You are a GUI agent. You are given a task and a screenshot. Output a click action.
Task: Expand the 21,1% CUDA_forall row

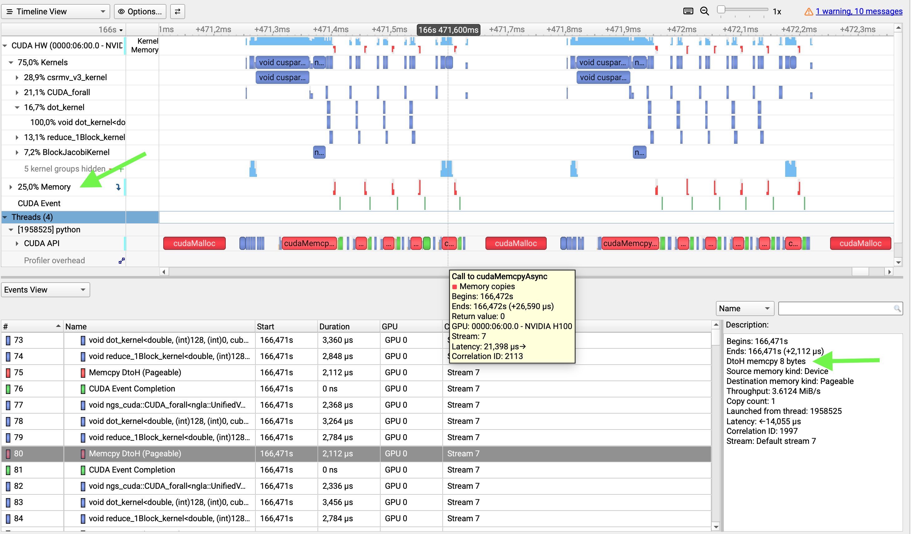pos(17,93)
